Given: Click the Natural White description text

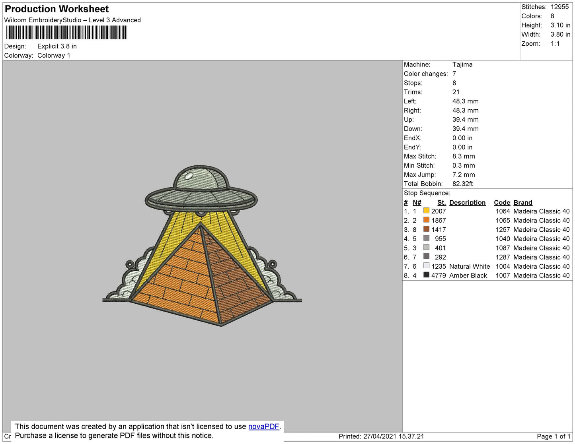Looking at the screenshot, I should coord(470,266).
